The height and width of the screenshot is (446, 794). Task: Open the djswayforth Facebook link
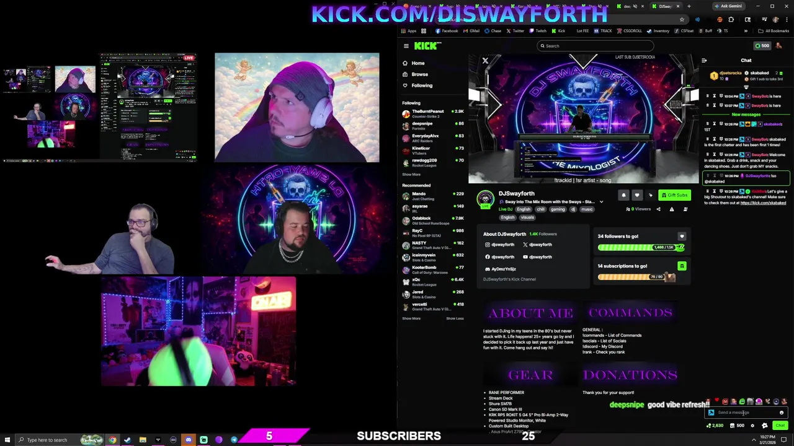(499, 257)
